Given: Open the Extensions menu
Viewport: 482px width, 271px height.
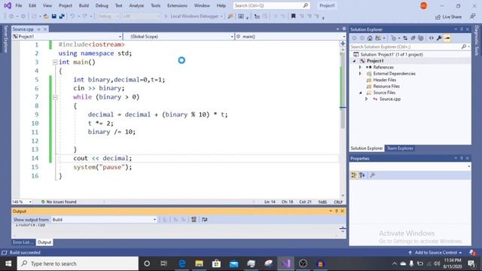Looking at the screenshot, I should (x=178, y=5).
